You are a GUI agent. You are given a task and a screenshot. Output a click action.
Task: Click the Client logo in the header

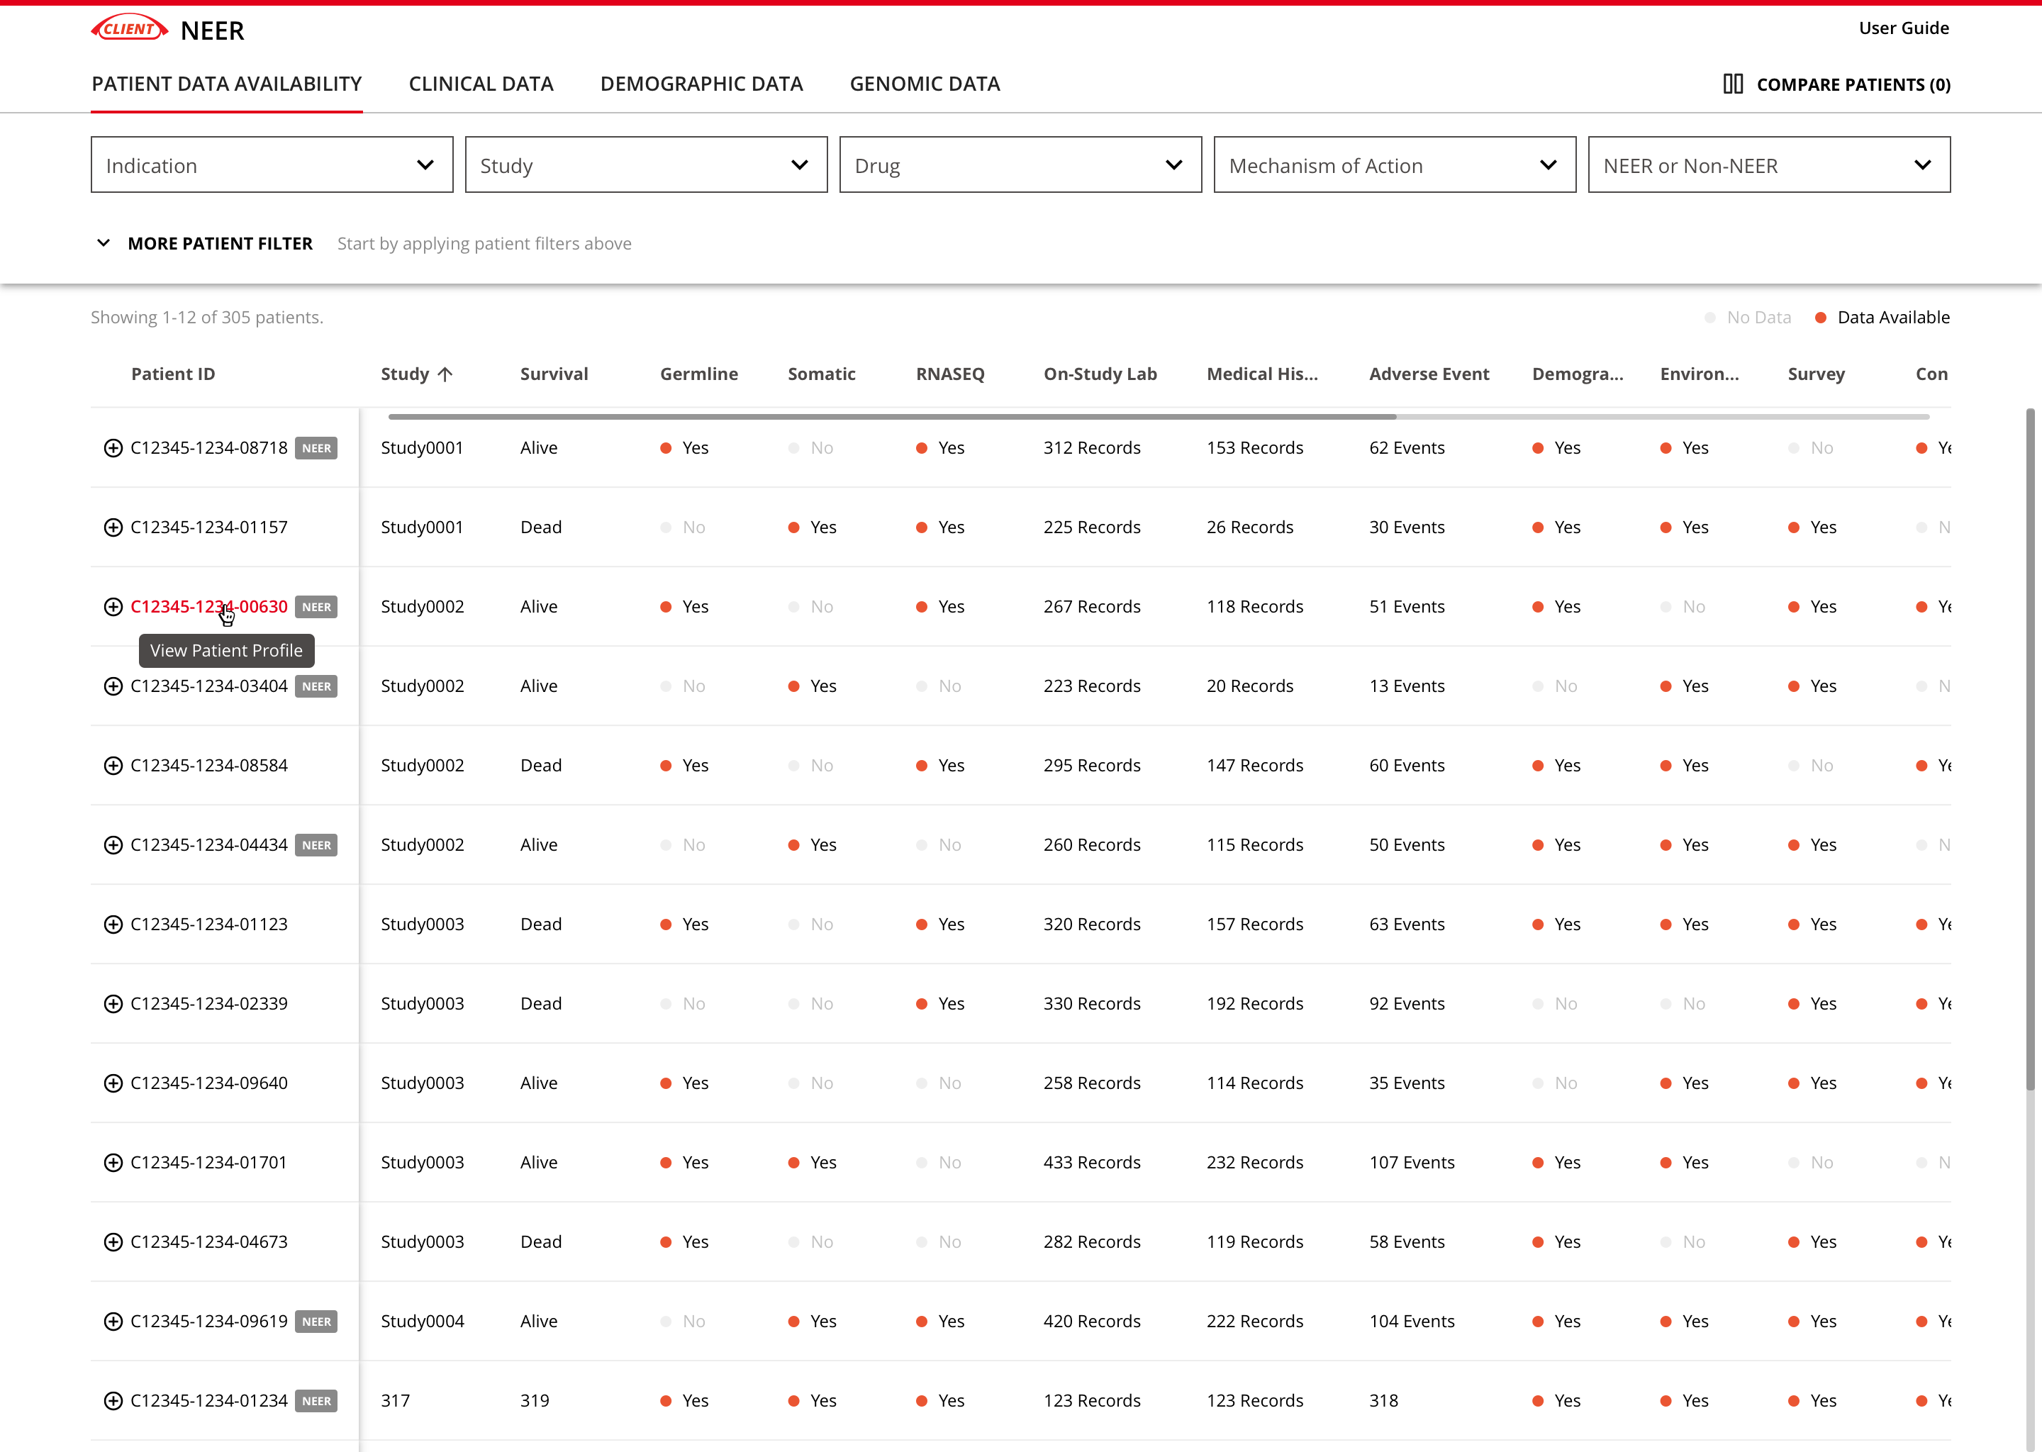click(x=130, y=28)
